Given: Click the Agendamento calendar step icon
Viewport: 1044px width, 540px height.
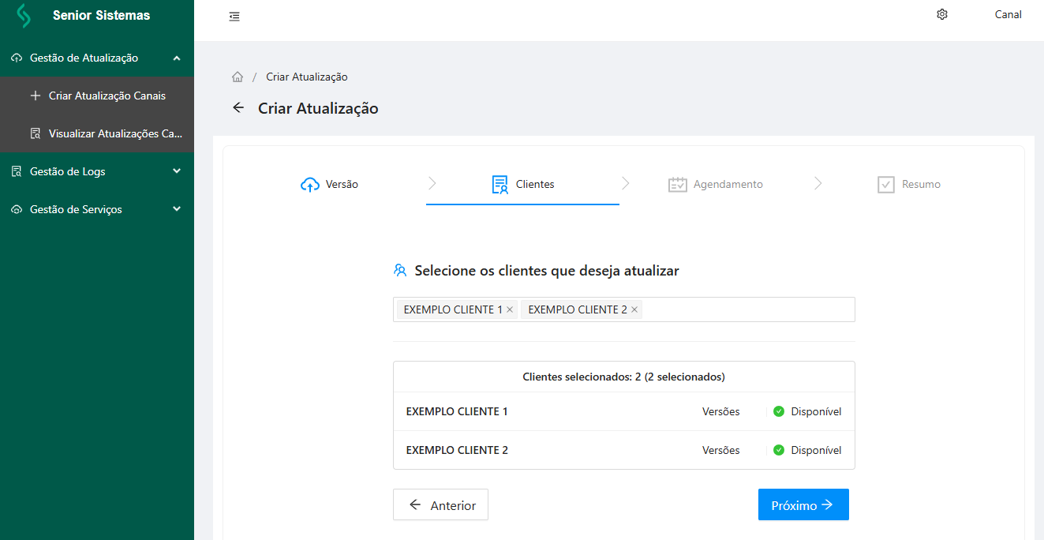Looking at the screenshot, I should point(677,185).
